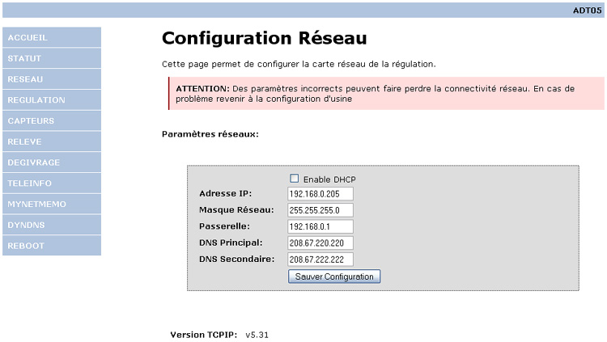Click into the Passerelle field
607x342 pixels.
coord(320,226)
